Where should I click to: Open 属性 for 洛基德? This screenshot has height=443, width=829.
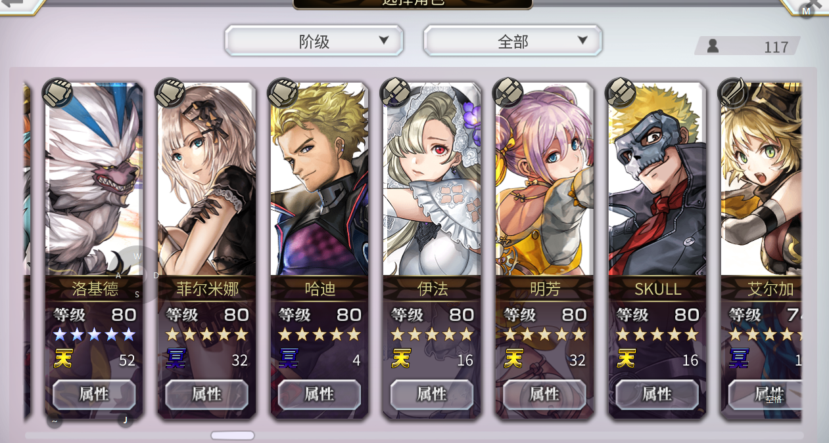[94, 394]
